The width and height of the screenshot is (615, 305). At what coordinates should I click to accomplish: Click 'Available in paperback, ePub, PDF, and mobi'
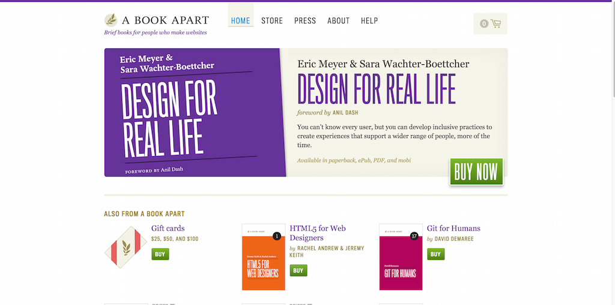(354, 160)
